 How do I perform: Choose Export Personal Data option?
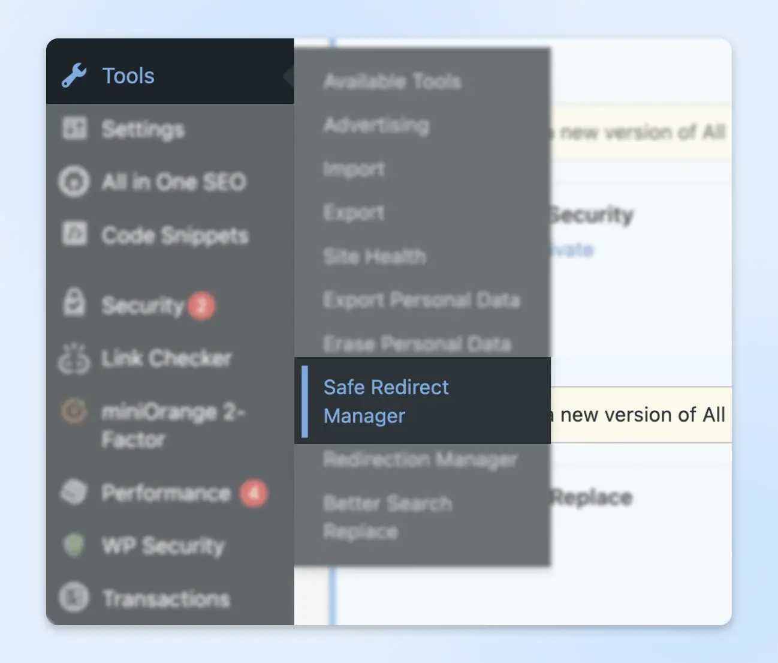(x=421, y=300)
